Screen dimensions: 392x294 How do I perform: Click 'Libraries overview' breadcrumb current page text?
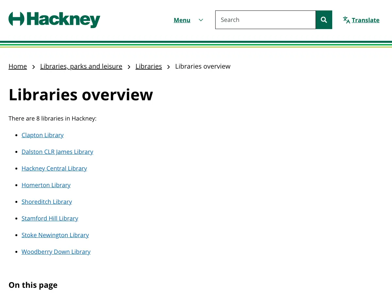(x=203, y=66)
